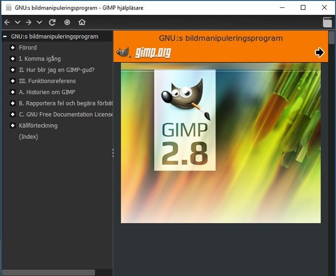Viewport: 336px width, 276px height.
Task: Click the help browser menu icon at toolbar right
Action: tap(327, 22)
